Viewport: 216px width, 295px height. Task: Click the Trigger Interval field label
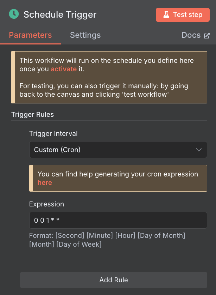tap(53, 134)
